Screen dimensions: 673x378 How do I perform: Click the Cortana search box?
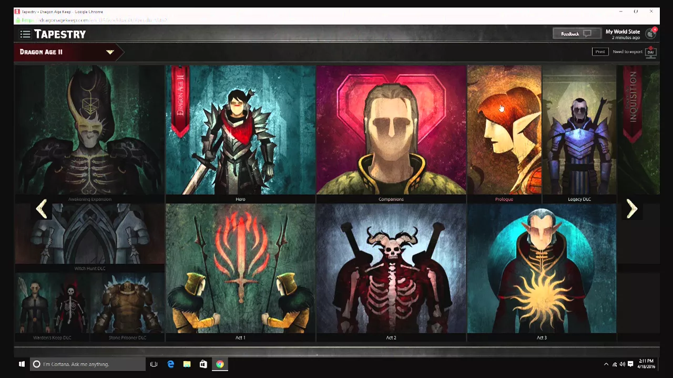(x=88, y=364)
